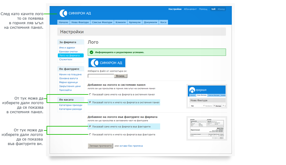Select show only company name in system panel
This screenshot has height=165, width=286.
coord(90,94)
